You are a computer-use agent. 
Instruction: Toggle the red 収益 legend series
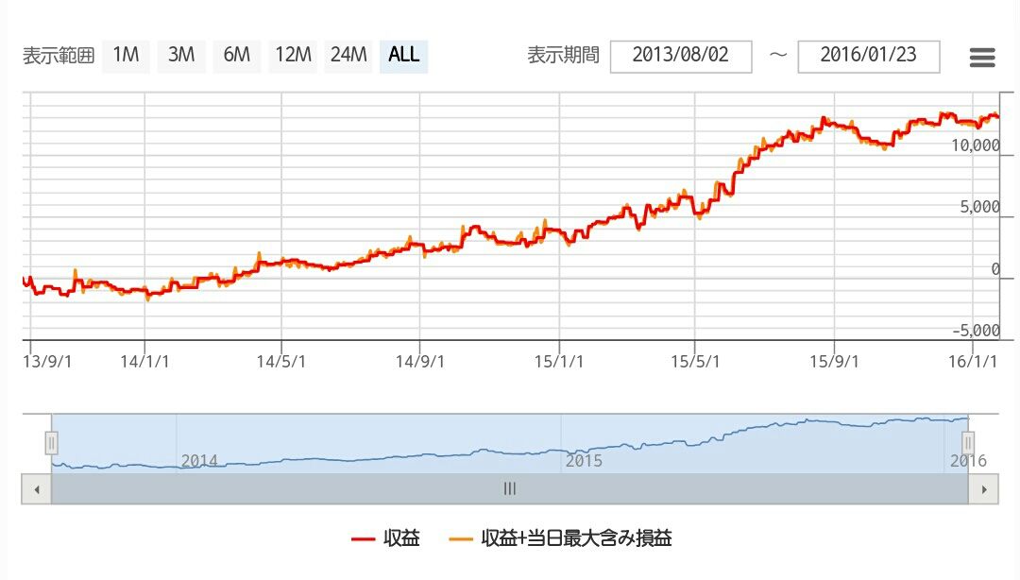(385, 538)
